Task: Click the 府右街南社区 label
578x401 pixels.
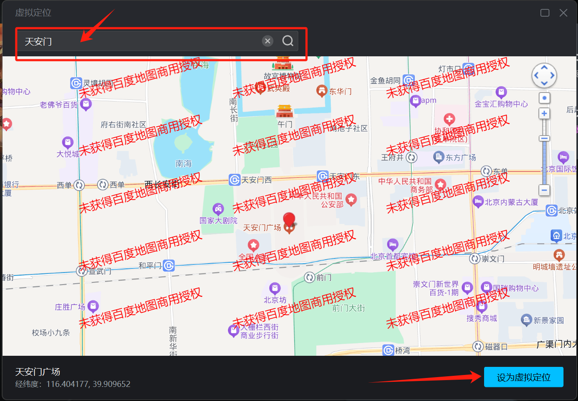Action: tap(123, 125)
